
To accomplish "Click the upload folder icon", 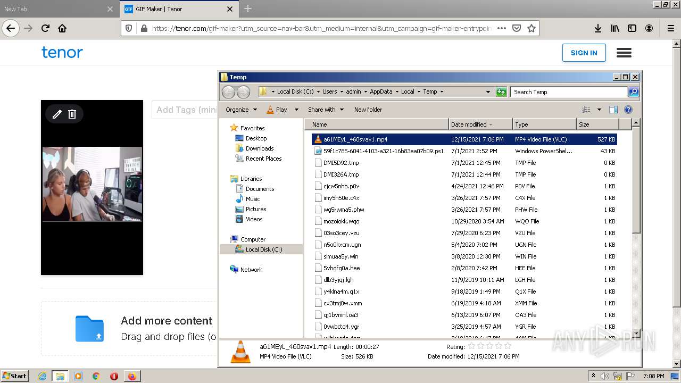I will click(89, 329).
